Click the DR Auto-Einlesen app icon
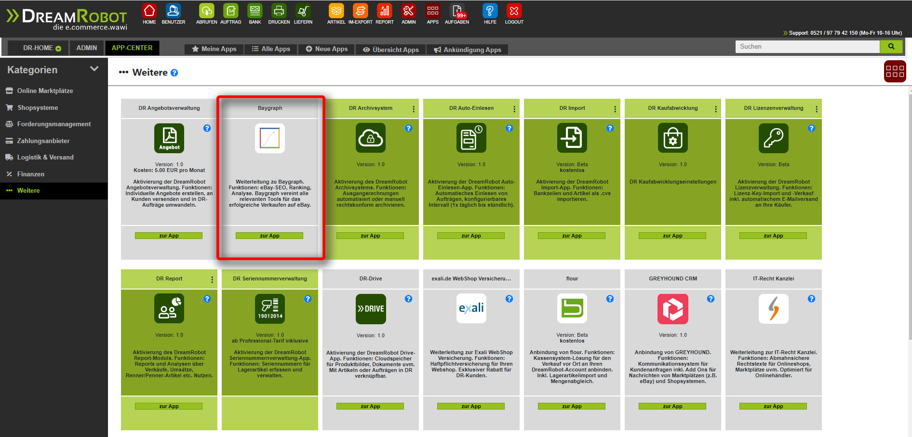 pyautogui.click(x=471, y=138)
